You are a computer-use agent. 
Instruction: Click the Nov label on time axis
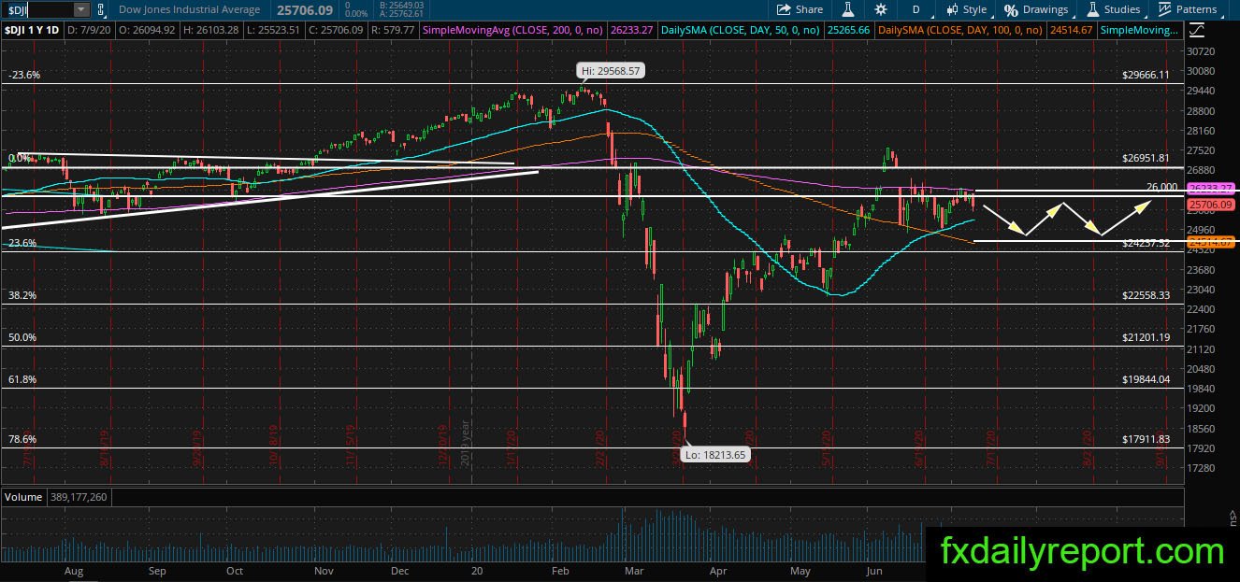(323, 570)
